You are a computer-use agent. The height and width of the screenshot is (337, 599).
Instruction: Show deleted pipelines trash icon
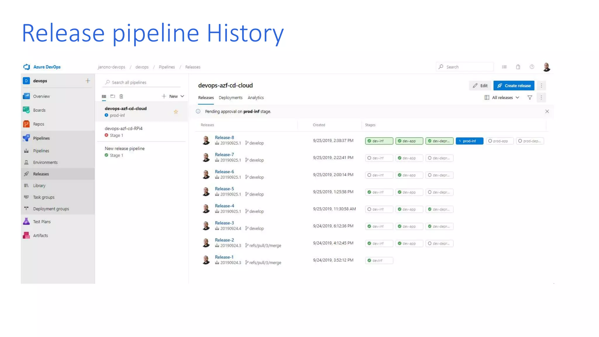click(121, 96)
